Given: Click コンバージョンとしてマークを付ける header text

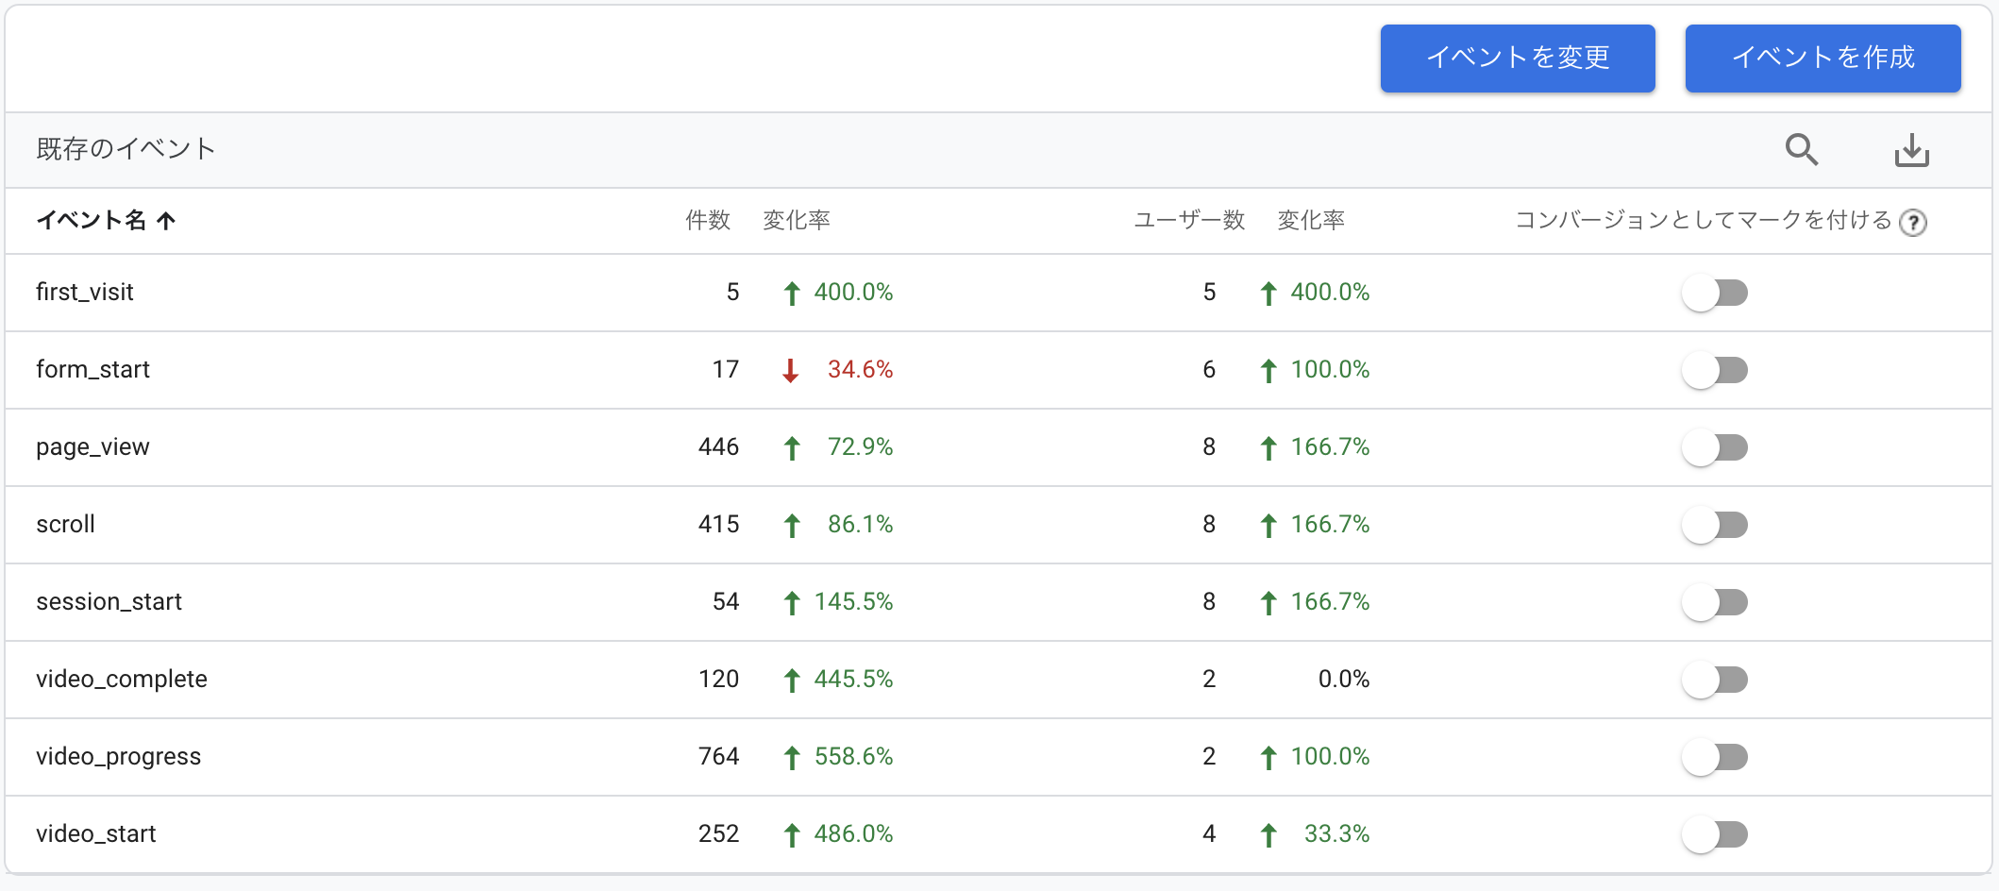Looking at the screenshot, I should (1704, 221).
